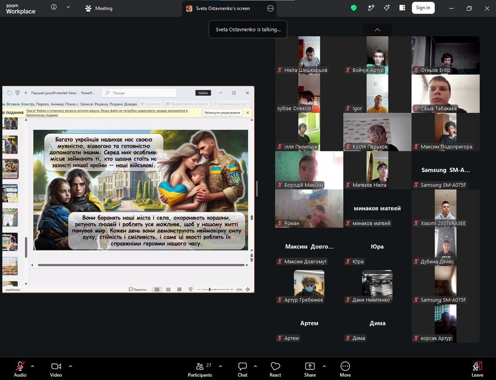Open the React heart menu
The image size is (496, 380).
tap(275, 369)
